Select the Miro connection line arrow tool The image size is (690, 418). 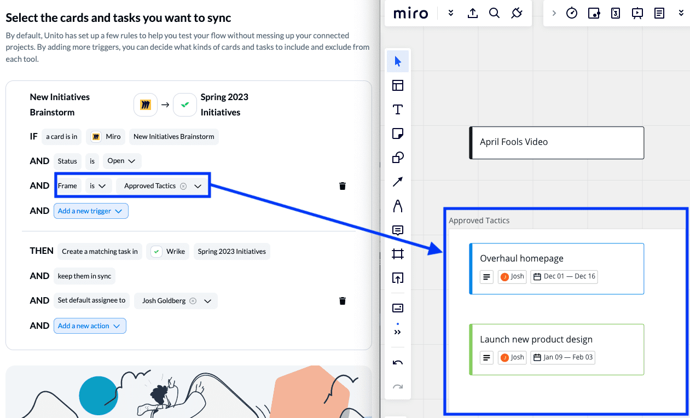click(398, 182)
